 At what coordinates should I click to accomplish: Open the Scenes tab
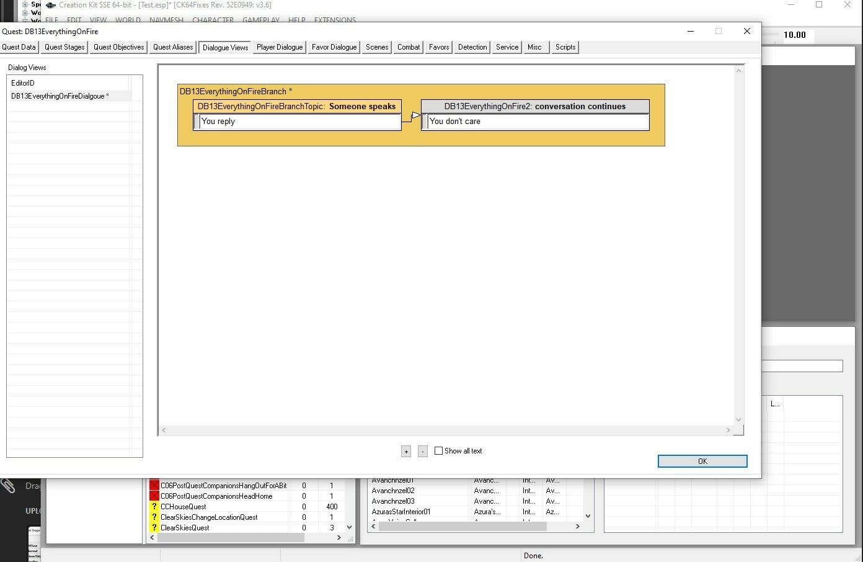pos(377,47)
